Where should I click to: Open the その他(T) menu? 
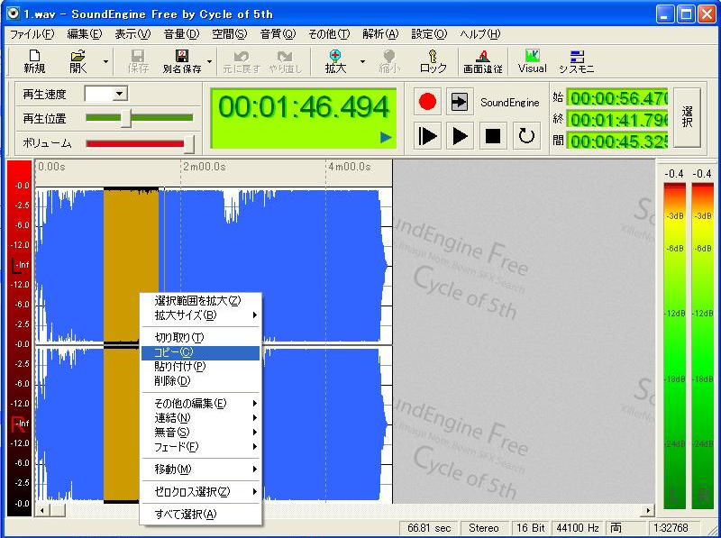tap(329, 34)
